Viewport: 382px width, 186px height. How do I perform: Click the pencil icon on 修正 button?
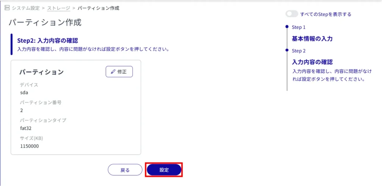click(113, 72)
